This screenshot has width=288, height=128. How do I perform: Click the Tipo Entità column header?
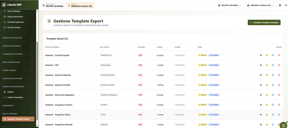pyautogui.click(x=104, y=47)
